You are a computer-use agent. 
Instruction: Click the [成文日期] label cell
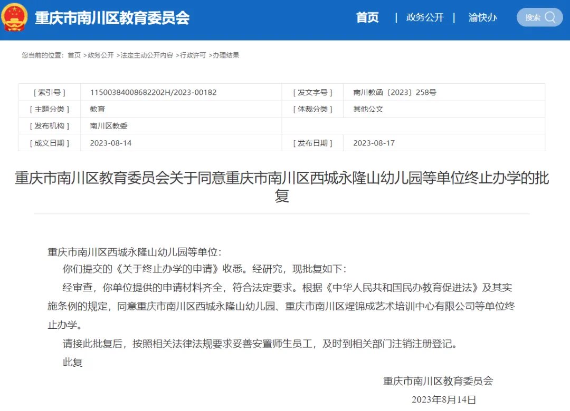pos(50,143)
